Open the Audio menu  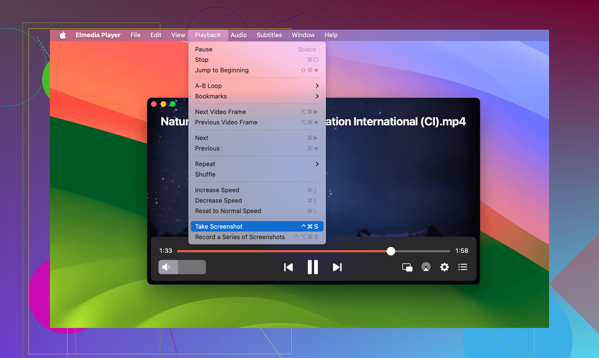click(239, 35)
